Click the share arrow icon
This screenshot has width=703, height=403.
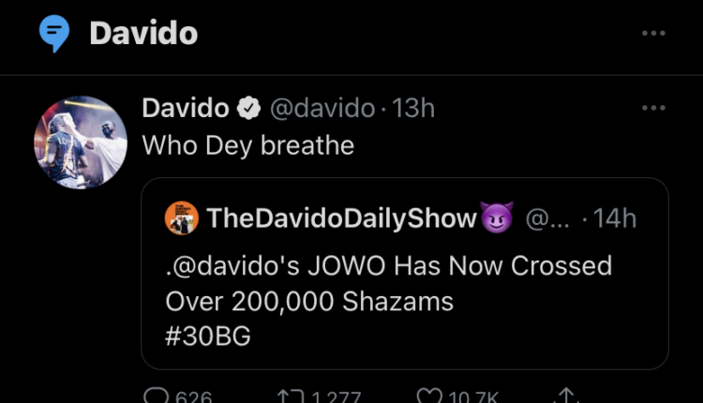pyautogui.click(x=569, y=397)
